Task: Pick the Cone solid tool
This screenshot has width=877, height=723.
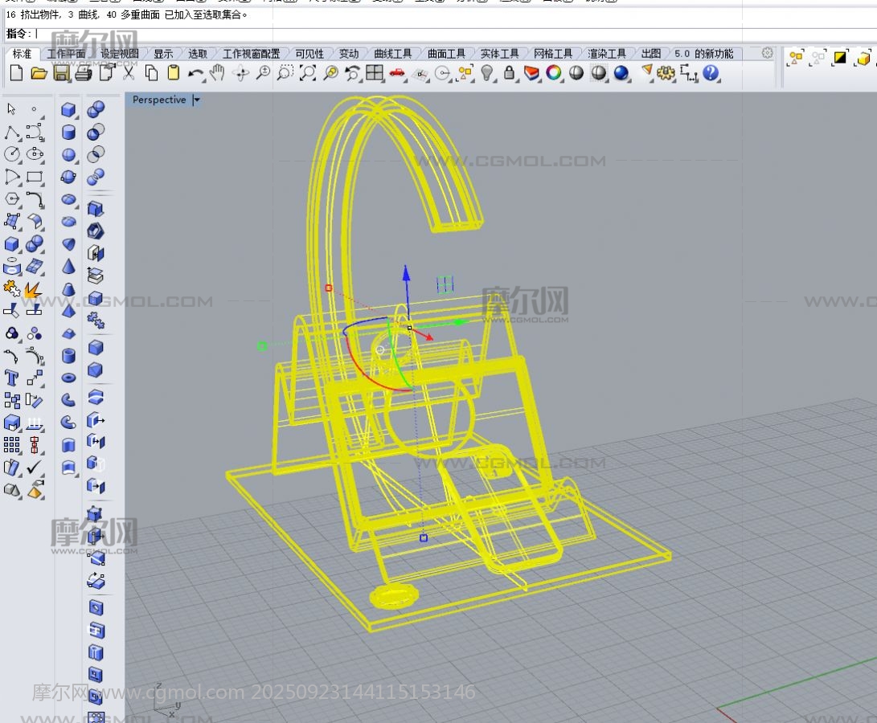Action: point(69,266)
